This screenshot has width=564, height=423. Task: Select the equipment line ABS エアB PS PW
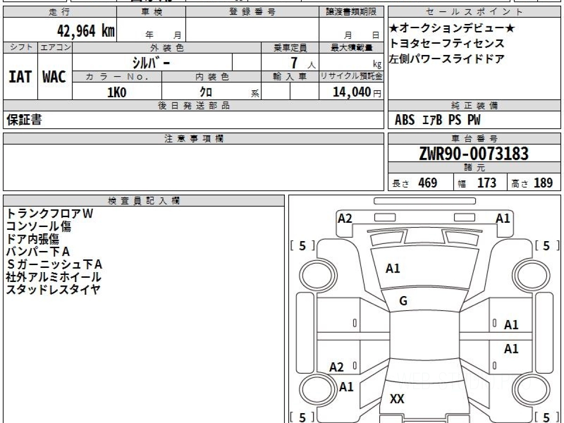click(x=438, y=120)
